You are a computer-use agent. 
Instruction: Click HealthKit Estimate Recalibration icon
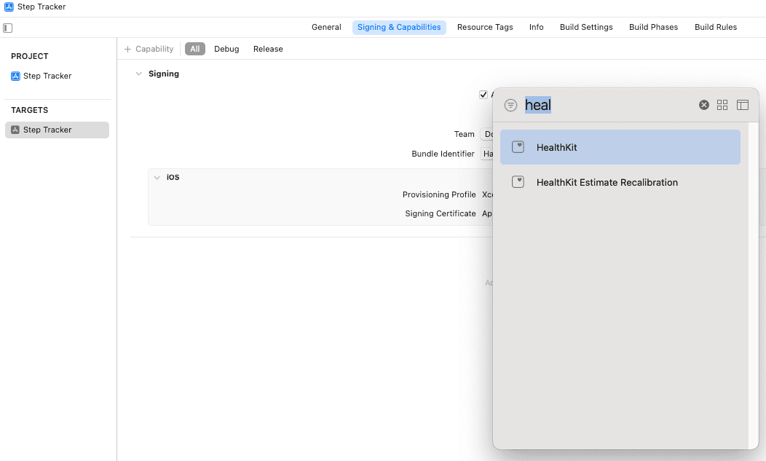click(518, 182)
